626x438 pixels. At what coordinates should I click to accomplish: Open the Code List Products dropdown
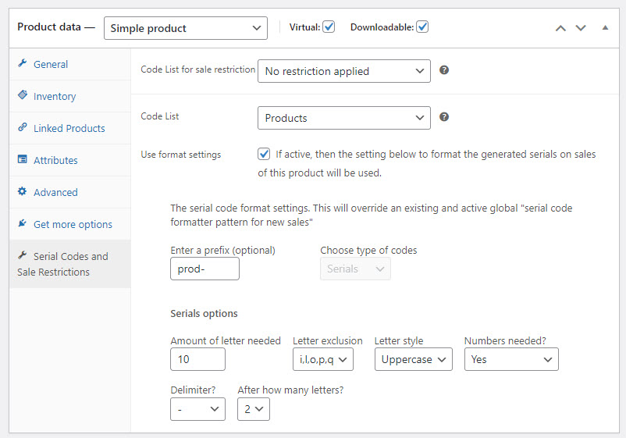click(343, 118)
